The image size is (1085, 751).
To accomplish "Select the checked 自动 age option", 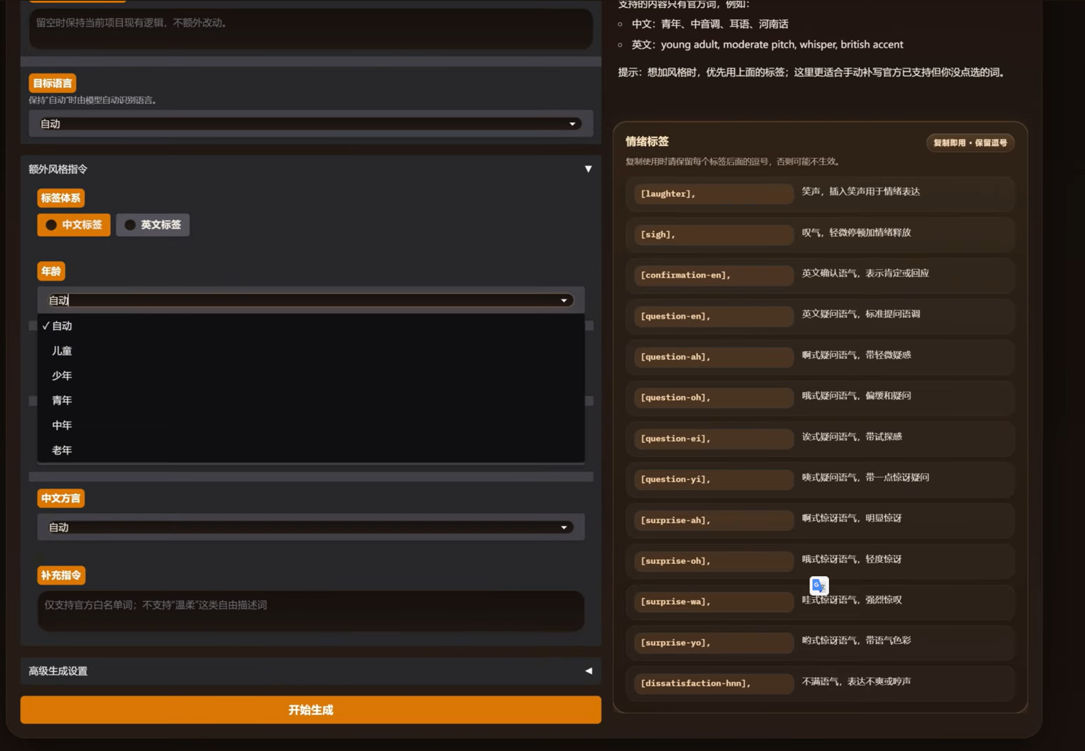I will point(62,326).
